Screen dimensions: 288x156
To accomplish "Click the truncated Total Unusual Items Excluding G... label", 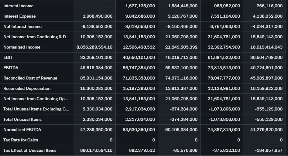I will 36,109.
